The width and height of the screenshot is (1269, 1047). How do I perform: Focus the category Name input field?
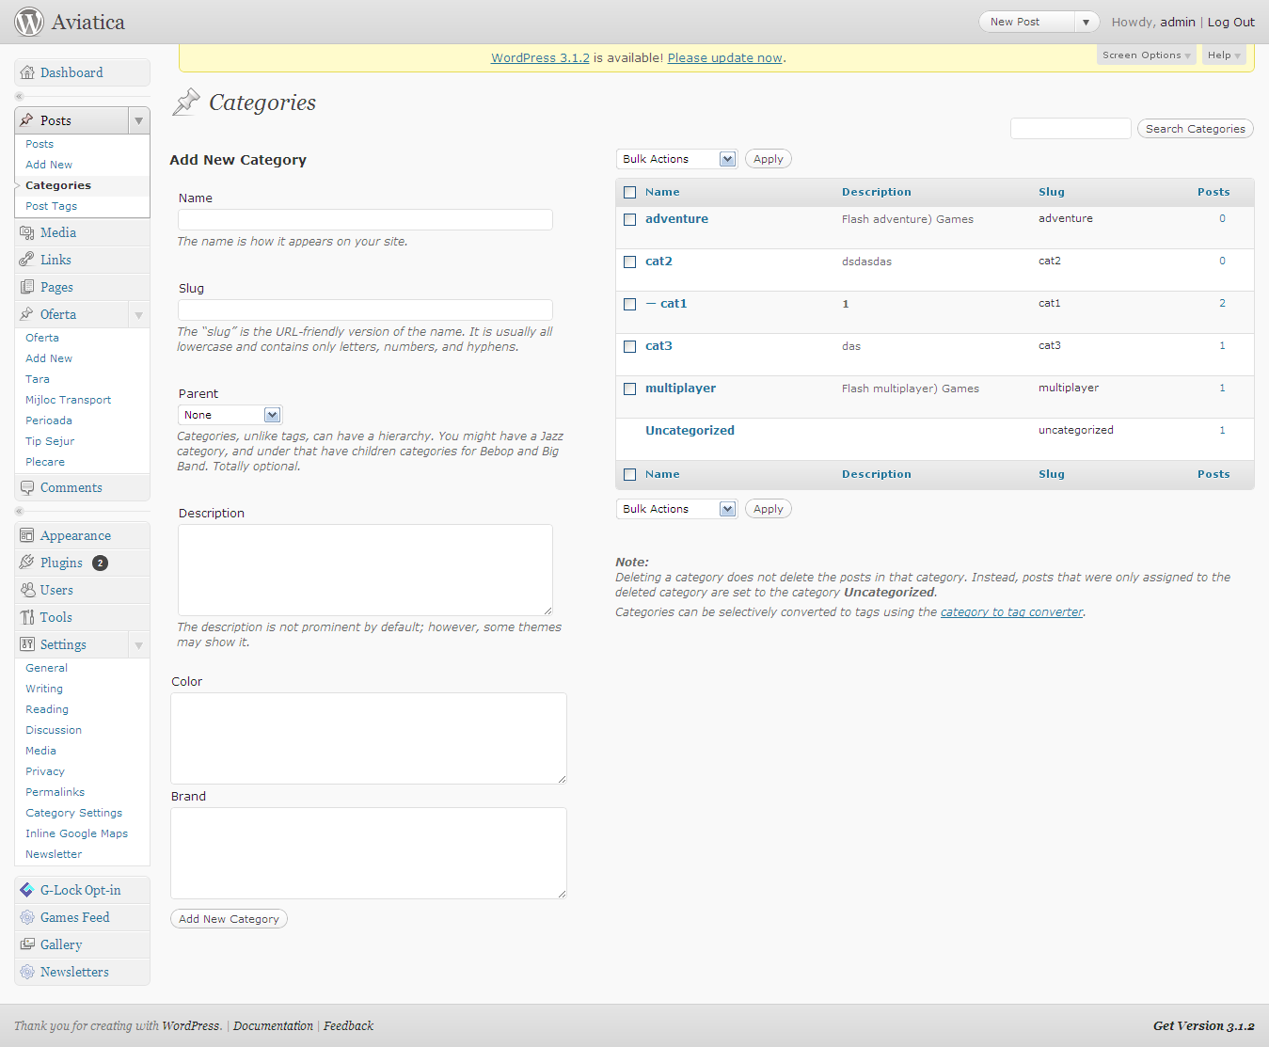365,219
